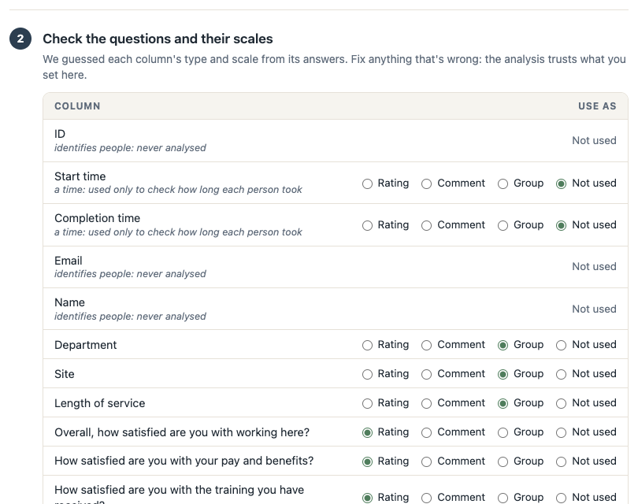Select Rating for training satisfaction question
This screenshot has width=638, height=504.
367,498
